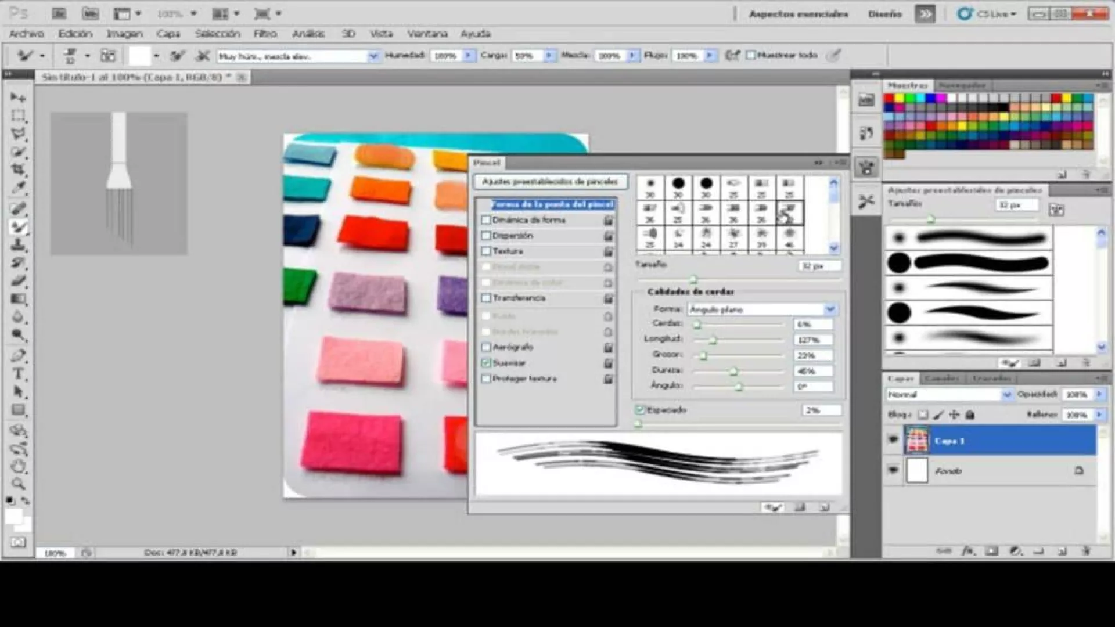This screenshot has width=1115, height=627.
Task: Expand the mixer brush preset dropdown
Action: click(x=373, y=56)
